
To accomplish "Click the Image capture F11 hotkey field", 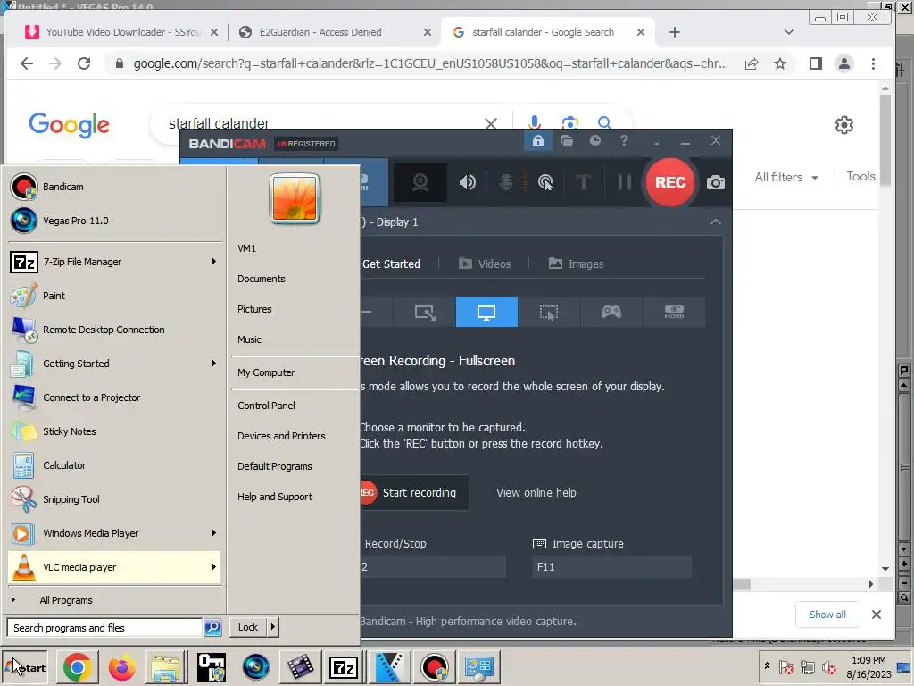I will (x=611, y=566).
